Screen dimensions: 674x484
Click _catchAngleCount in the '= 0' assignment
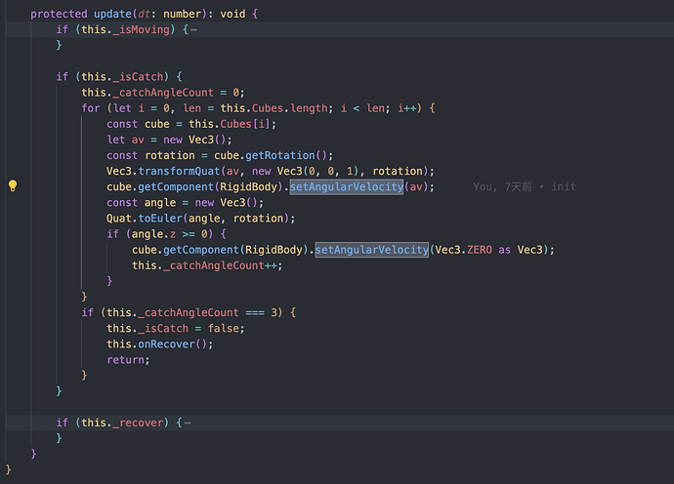pyautogui.click(x=163, y=93)
